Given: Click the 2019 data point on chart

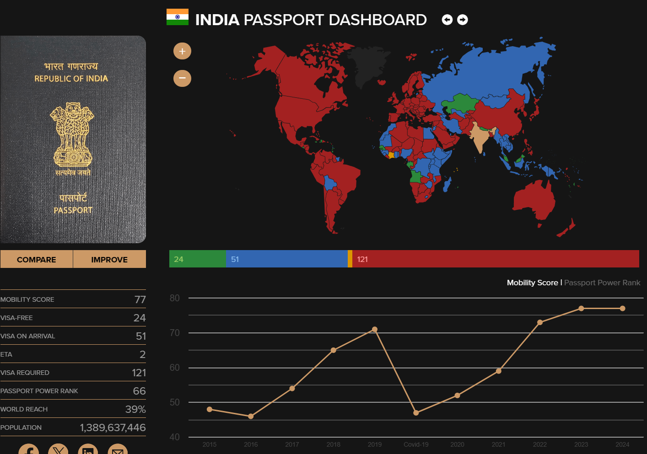Looking at the screenshot, I should (375, 329).
